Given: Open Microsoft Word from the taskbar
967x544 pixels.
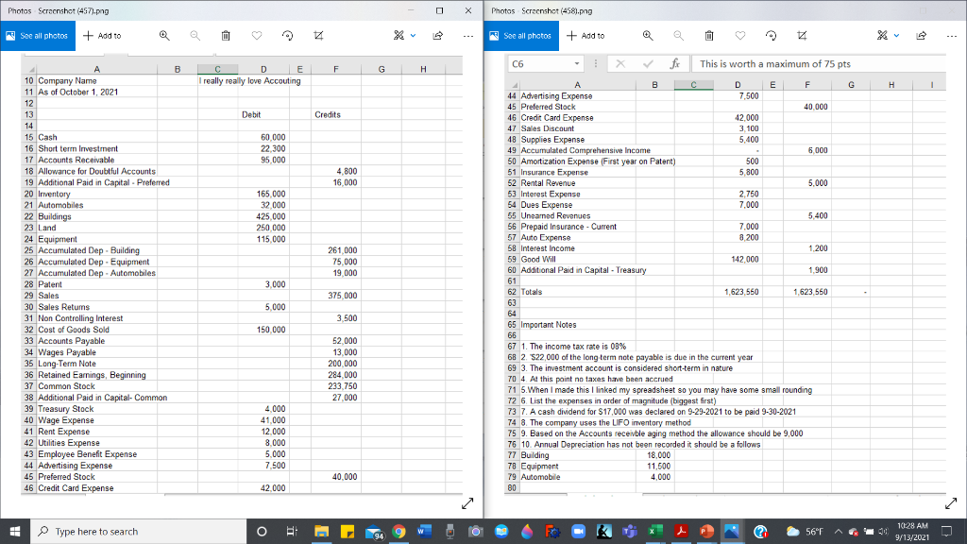Looking at the screenshot, I should (x=424, y=531).
